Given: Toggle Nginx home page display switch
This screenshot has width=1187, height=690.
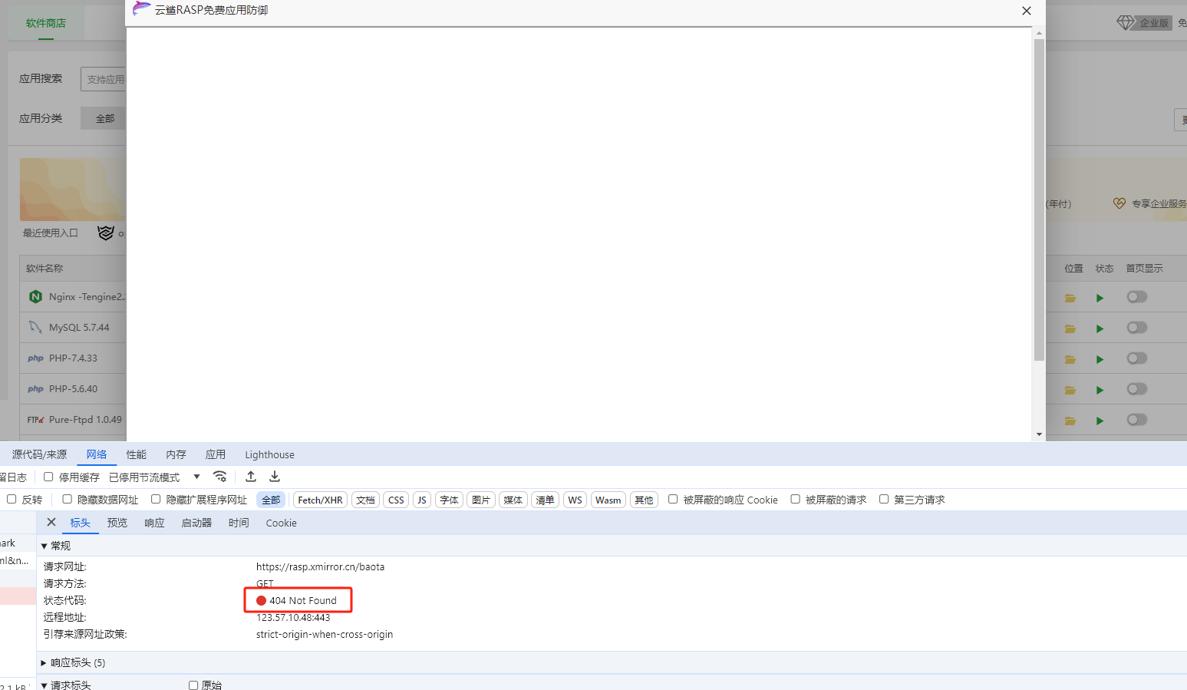Looking at the screenshot, I should click(x=1137, y=297).
